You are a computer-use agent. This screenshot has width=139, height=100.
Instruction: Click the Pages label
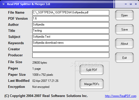(x=13, y=68)
